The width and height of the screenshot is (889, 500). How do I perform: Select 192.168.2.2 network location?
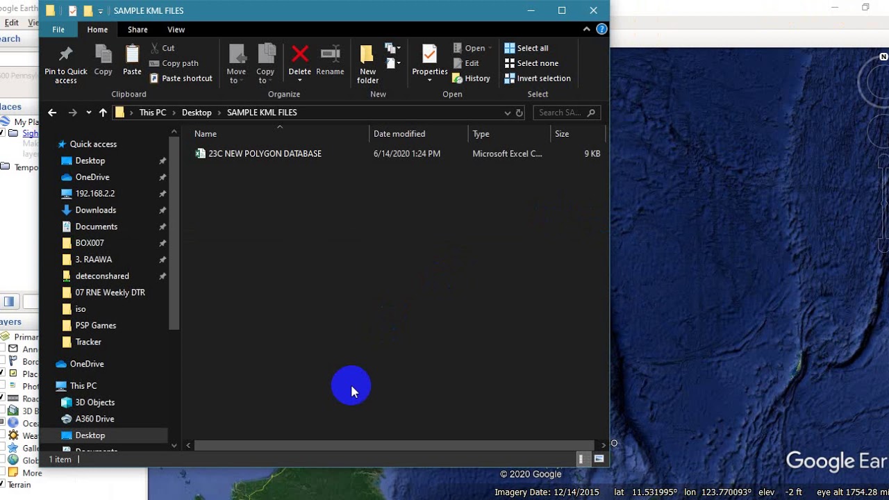click(88, 194)
